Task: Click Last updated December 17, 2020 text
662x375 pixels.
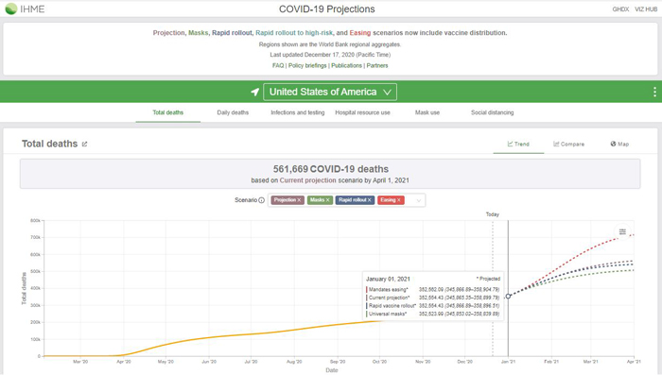Action: 330,55
